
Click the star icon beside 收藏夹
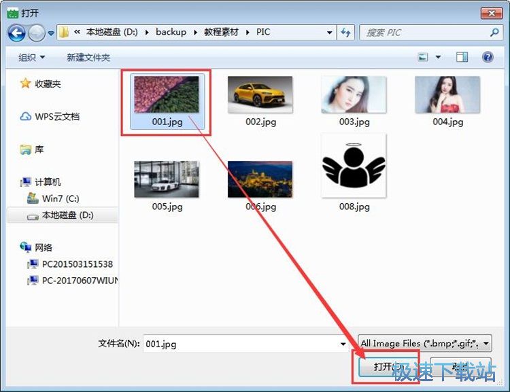[x=25, y=83]
